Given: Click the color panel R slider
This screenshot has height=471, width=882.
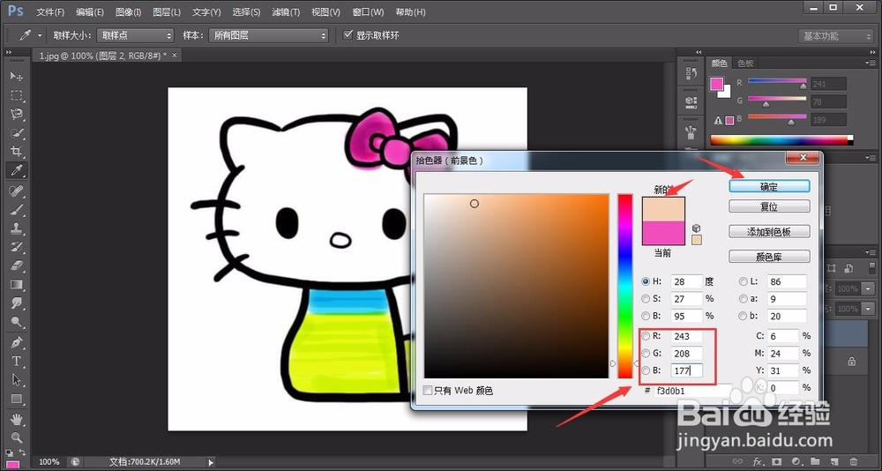Looking at the screenshot, I should point(777,82).
